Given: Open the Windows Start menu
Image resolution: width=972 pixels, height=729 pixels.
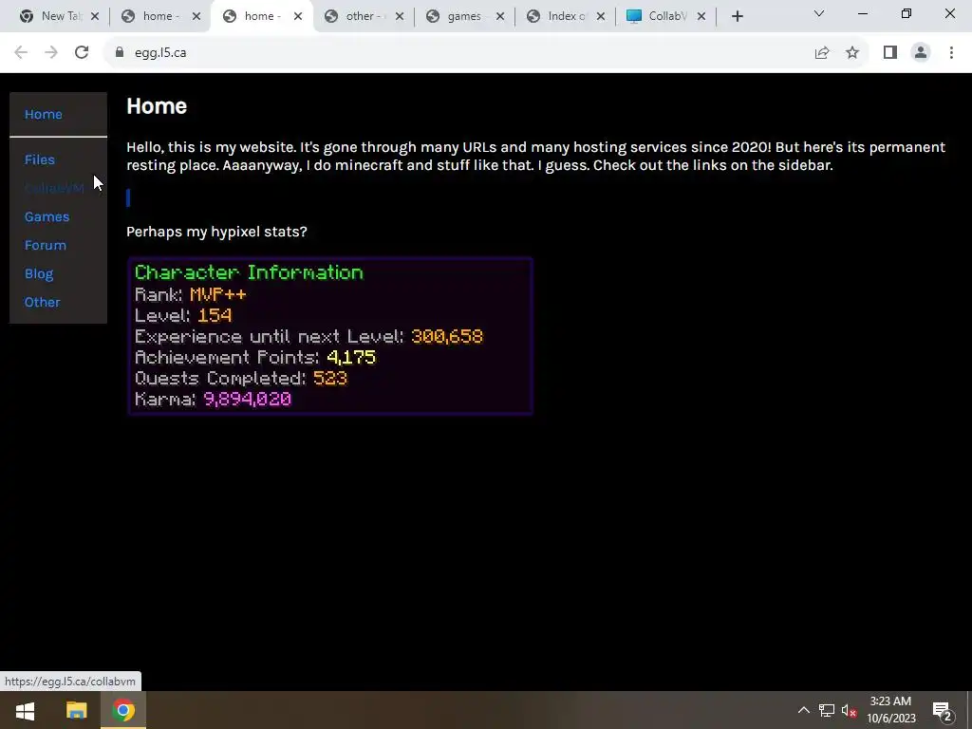Looking at the screenshot, I should [25, 710].
